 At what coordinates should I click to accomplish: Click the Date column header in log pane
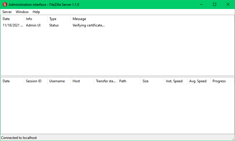tap(12, 19)
